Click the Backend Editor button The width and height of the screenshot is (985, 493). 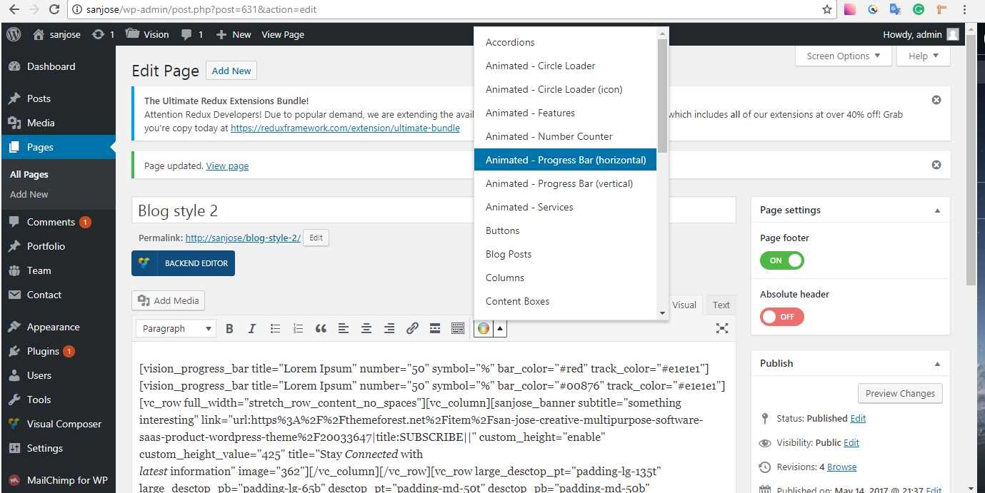click(184, 263)
